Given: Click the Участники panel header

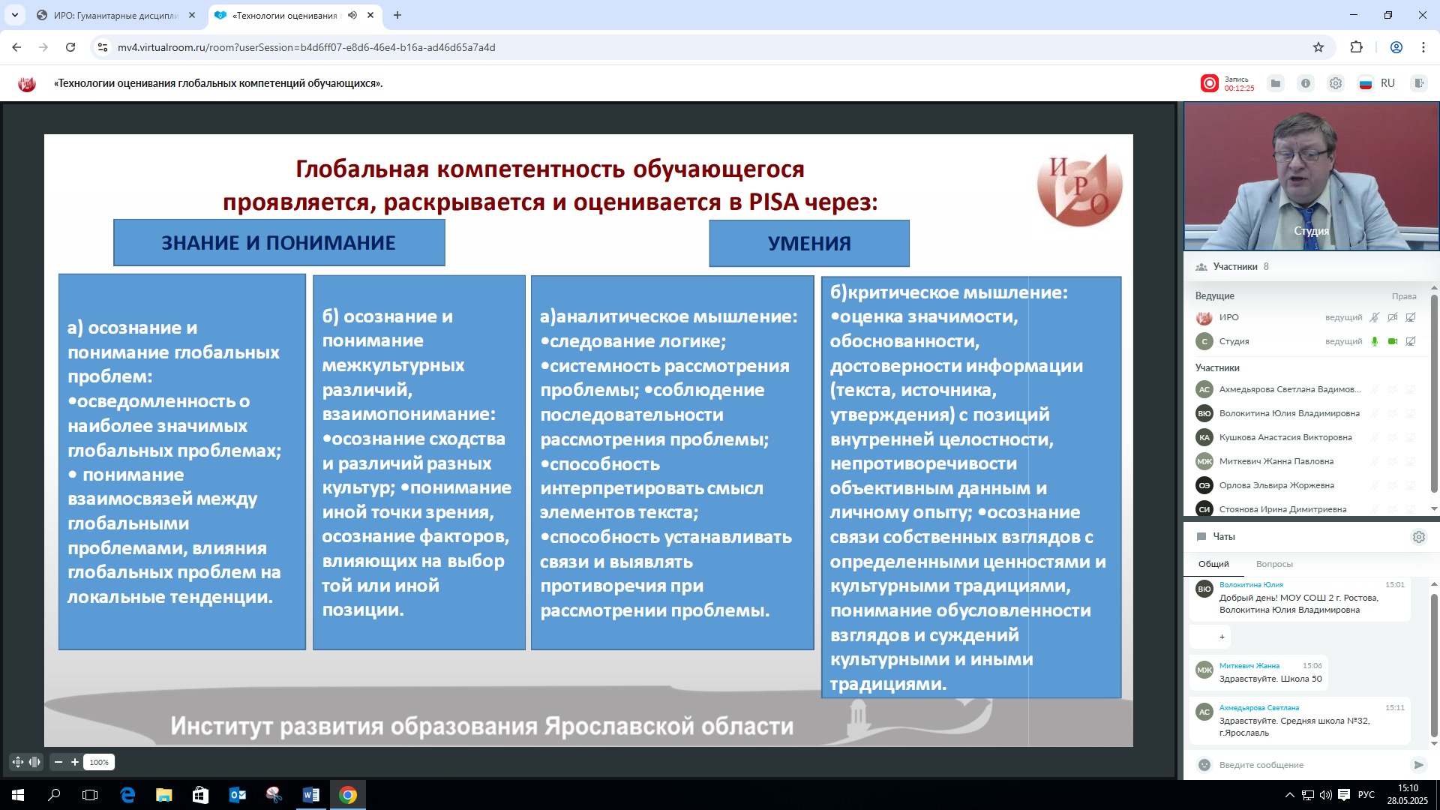Looking at the screenshot, I should pos(1311,266).
